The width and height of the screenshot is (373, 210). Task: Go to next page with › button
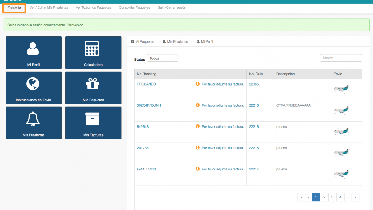coord(348,197)
